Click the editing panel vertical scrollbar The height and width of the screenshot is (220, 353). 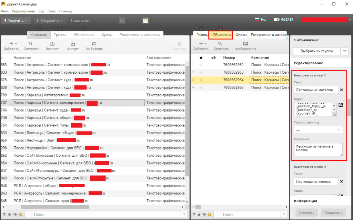coord(350,107)
